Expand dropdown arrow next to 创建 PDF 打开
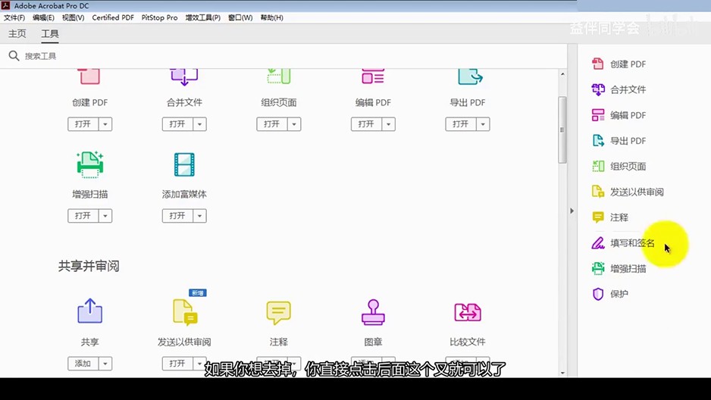Screen dimensions: 711x400 tap(105, 124)
